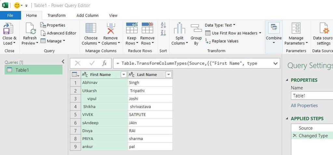
Task: Click the Close & Load icon
Action: coord(9,29)
